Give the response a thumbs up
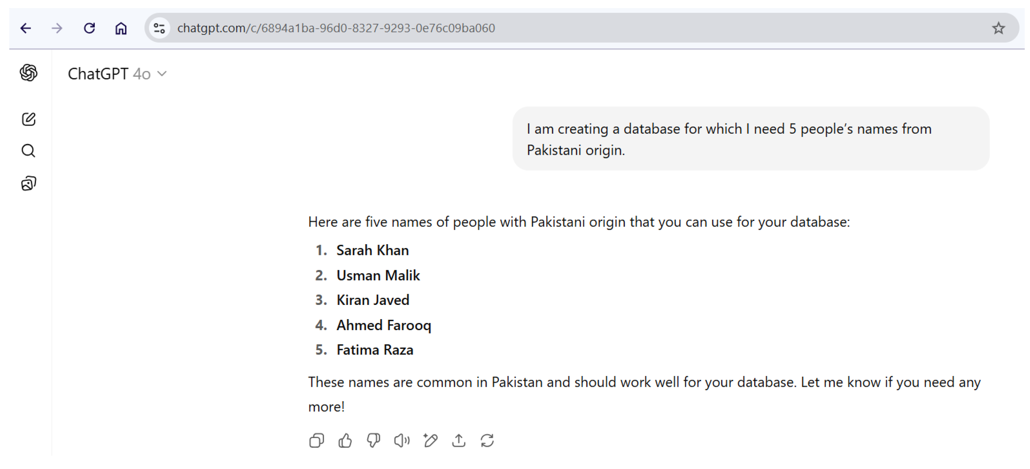Screen dimensions: 1030x469 tap(345, 440)
